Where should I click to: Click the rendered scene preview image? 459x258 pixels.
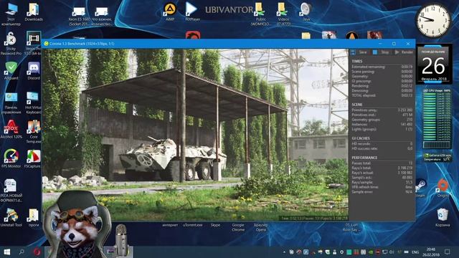(x=195, y=135)
